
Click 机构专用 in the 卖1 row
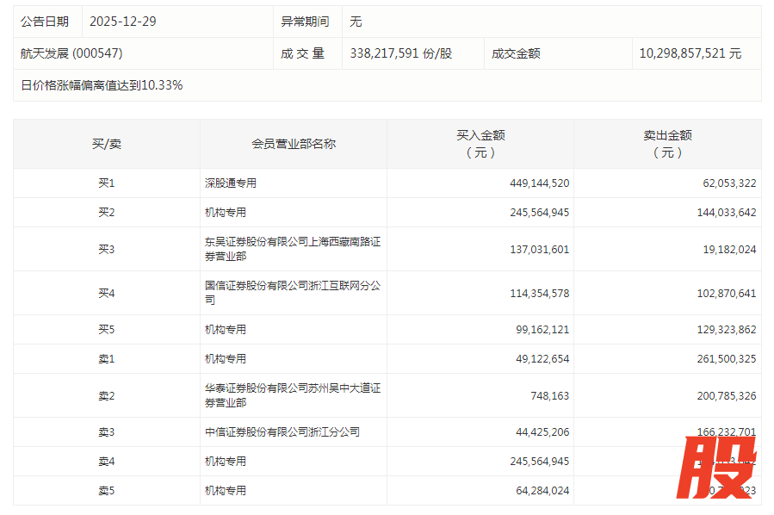click(x=226, y=359)
